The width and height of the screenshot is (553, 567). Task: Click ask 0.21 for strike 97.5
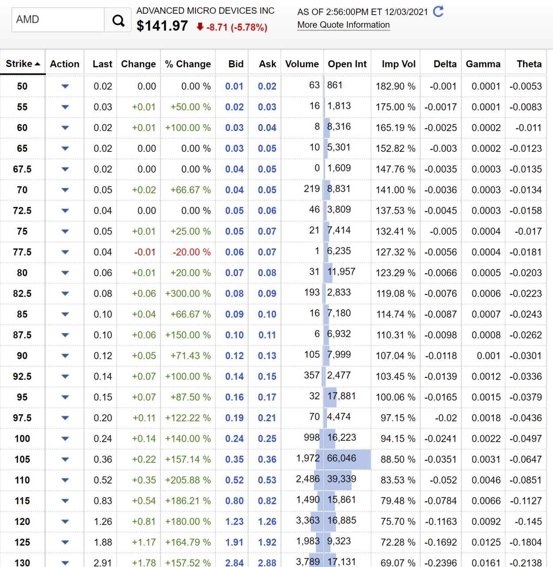pyautogui.click(x=267, y=418)
